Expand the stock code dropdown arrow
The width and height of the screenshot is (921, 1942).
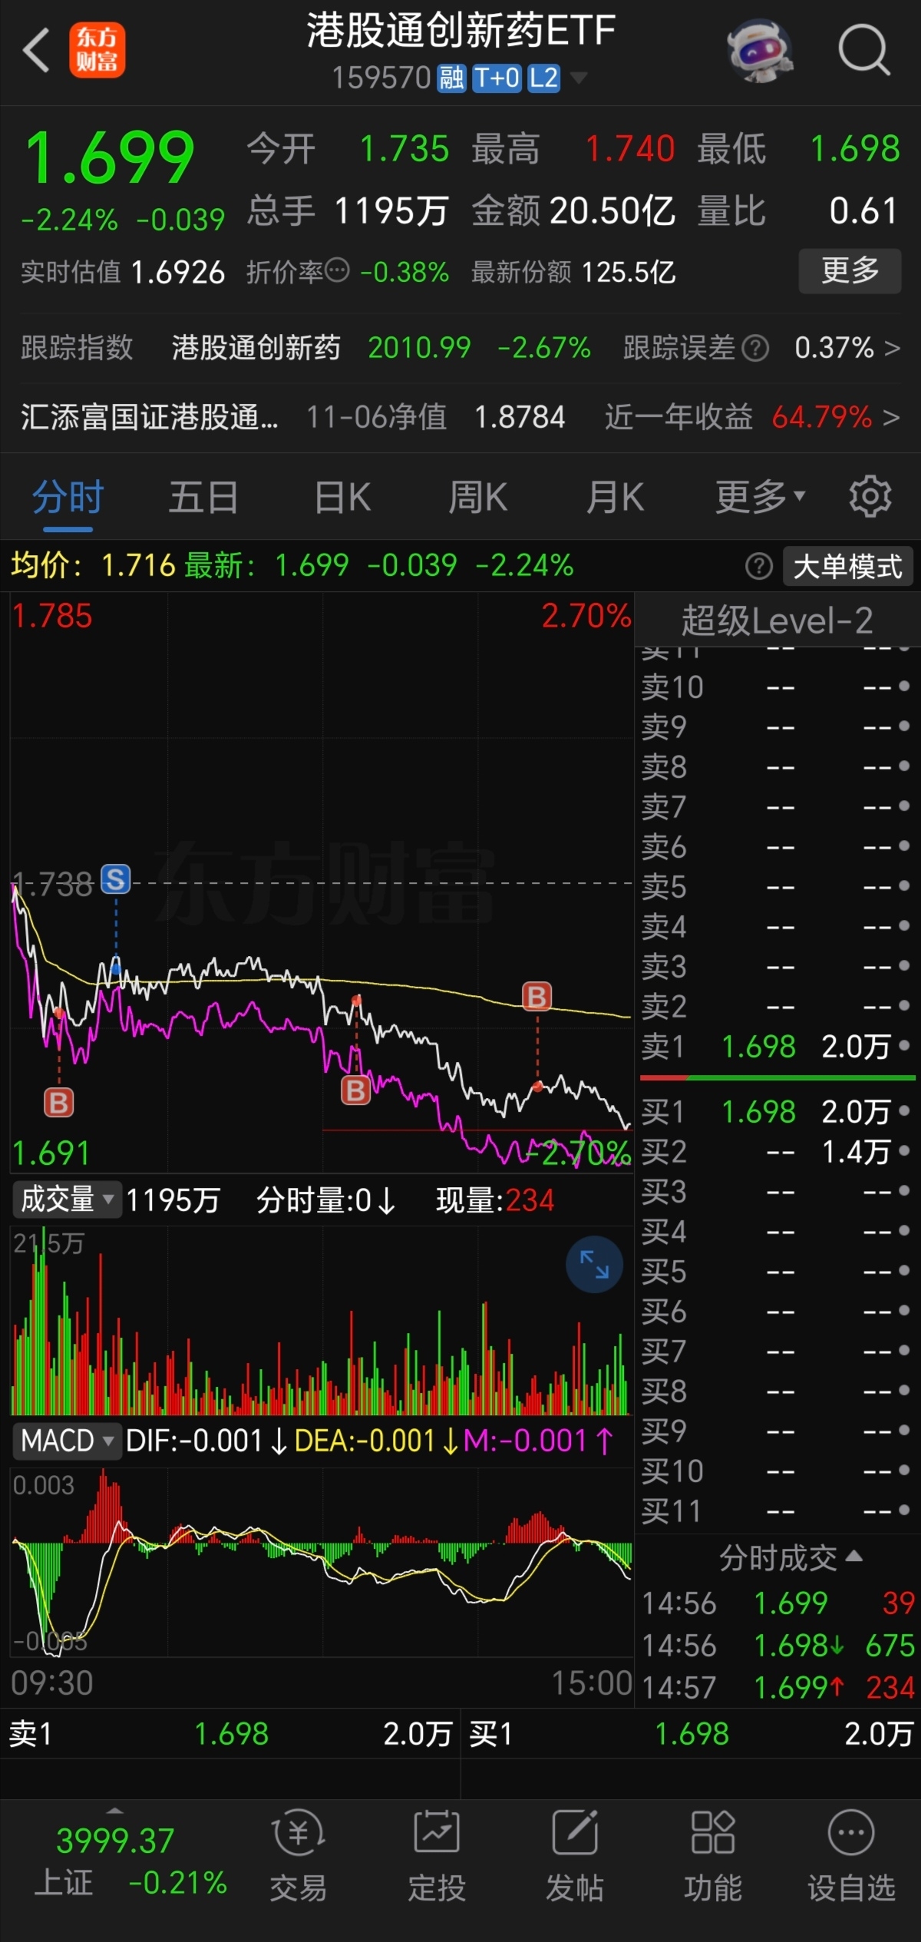pyautogui.click(x=579, y=78)
